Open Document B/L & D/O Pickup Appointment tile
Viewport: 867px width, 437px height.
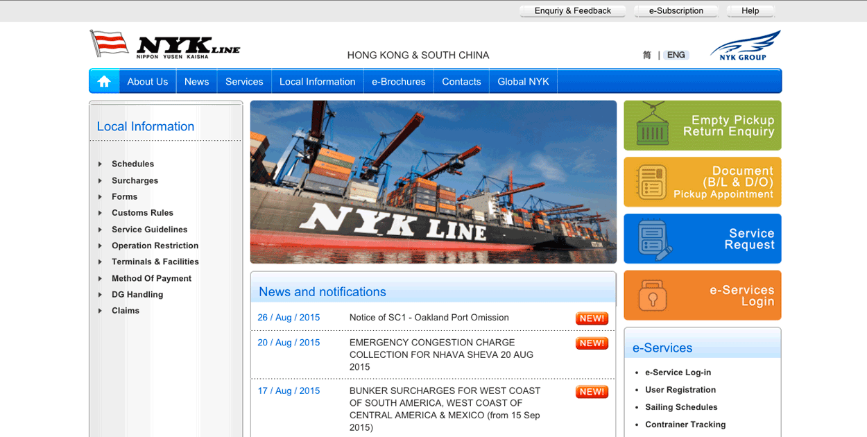click(703, 182)
